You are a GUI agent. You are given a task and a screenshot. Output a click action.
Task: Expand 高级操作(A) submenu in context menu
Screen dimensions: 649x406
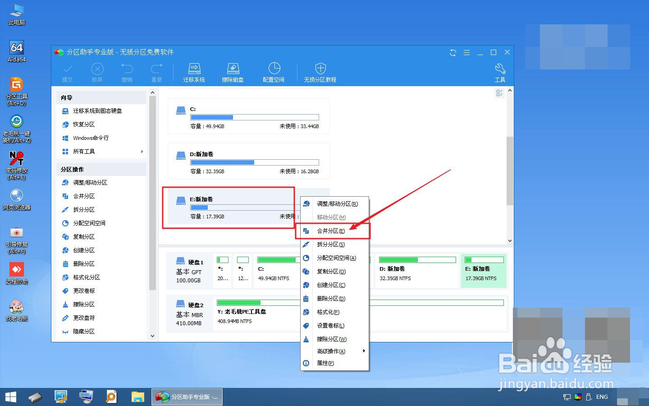335,351
